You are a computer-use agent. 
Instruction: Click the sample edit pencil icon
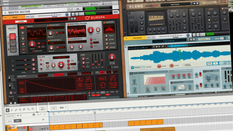click(x=163, y=46)
